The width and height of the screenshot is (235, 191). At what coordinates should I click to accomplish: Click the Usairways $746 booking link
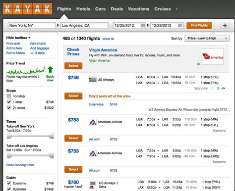pos(103,104)
